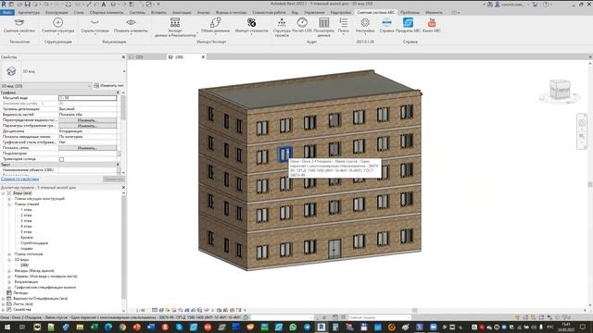Switch to the Изменить ribbon tab

coord(434,12)
